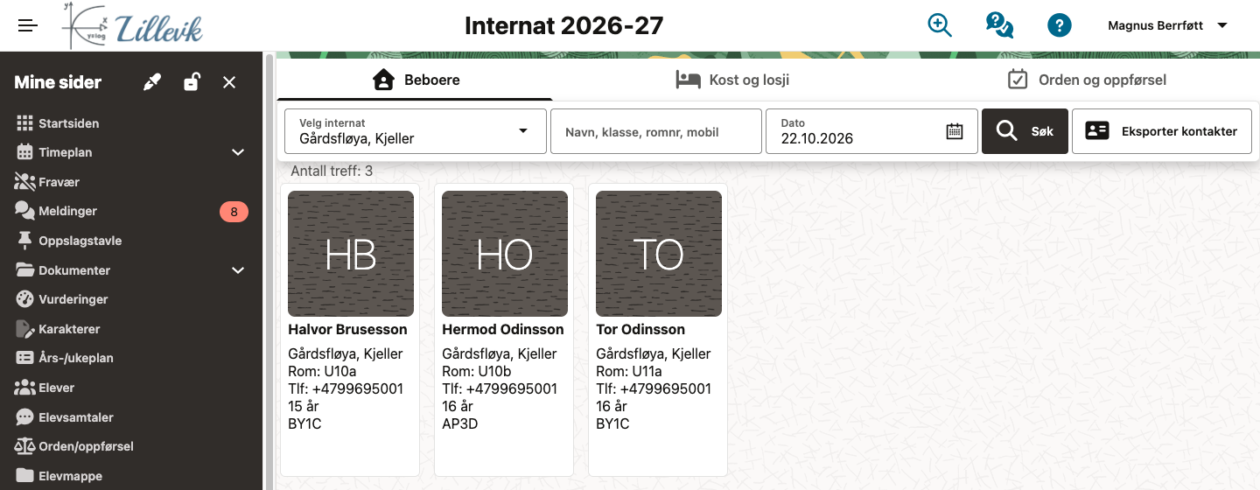Click the Timeplan calendar icon
Viewport: 1260px width, 490px height.
[x=24, y=152]
